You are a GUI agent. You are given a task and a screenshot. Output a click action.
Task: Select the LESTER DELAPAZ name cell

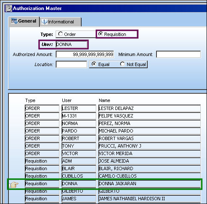coord(149,108)
